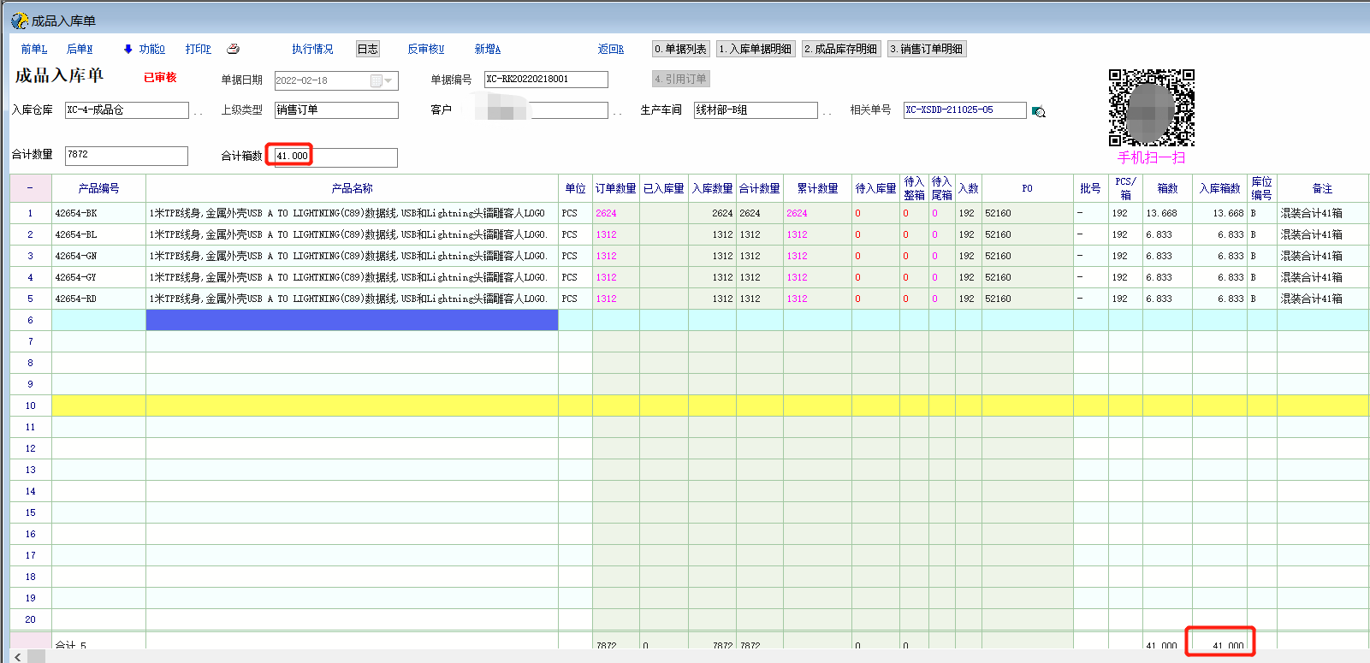Open the 生产车间 lookup ellipsis
The image size is (1370, 663).
(827, 111)
